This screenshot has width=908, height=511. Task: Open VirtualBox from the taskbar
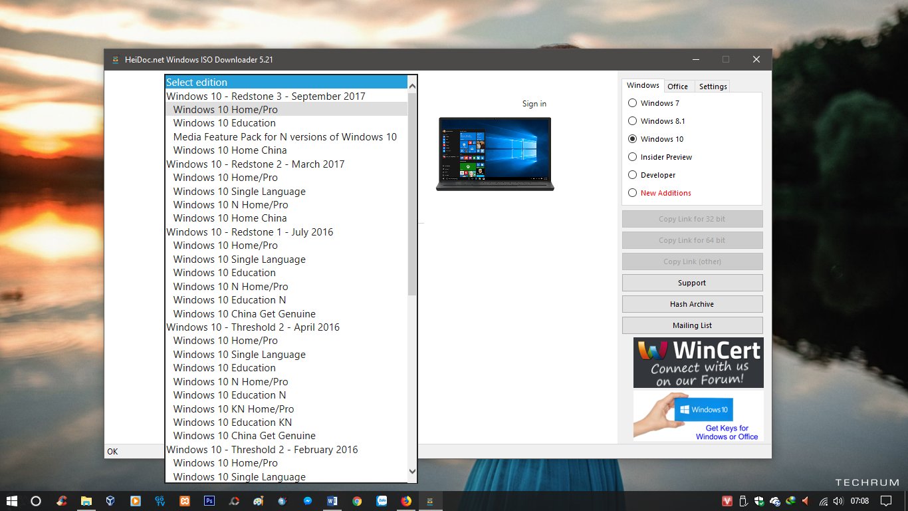pos(110,501)
